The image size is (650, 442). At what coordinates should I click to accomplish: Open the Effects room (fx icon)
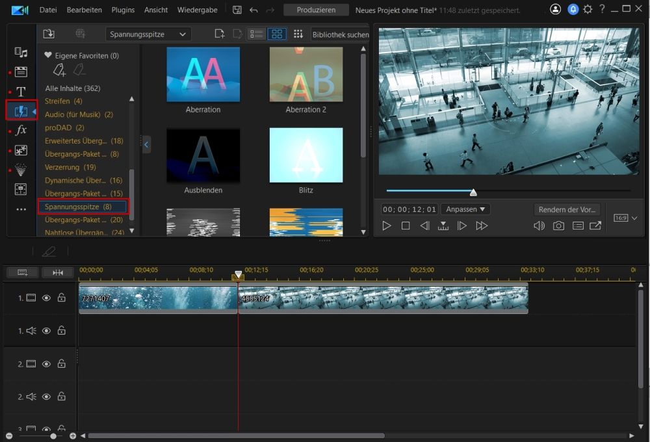(x=21, y=130)
